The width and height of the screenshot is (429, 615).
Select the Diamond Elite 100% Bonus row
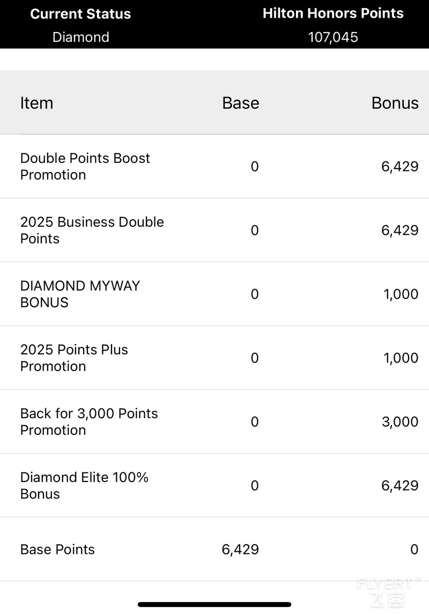click(x=214, y=486)
